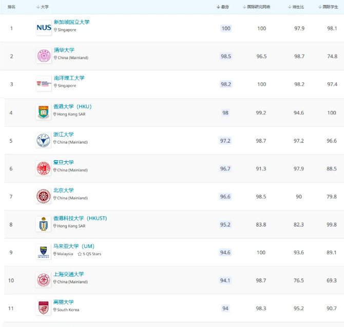Sort by 大学 column header

click(43, 7)
